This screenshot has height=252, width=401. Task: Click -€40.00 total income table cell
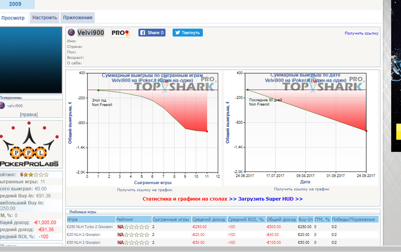[x=272, y=235]
